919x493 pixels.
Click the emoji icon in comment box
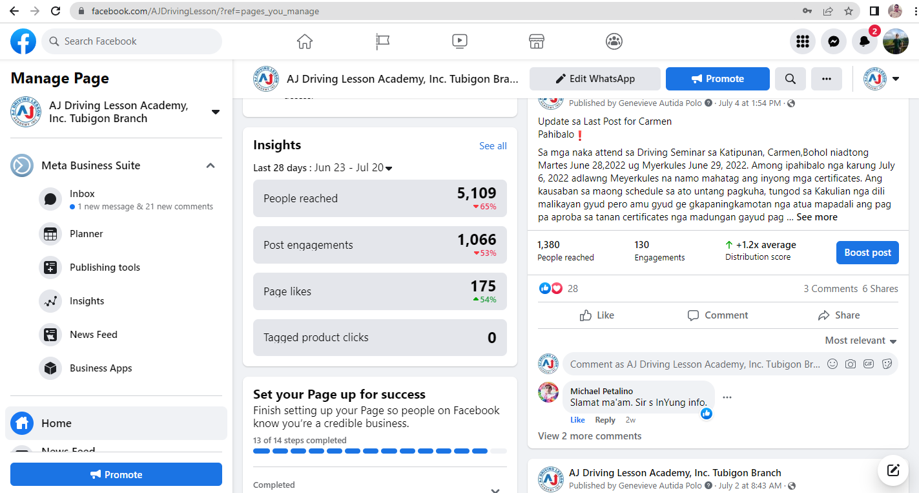832,364
